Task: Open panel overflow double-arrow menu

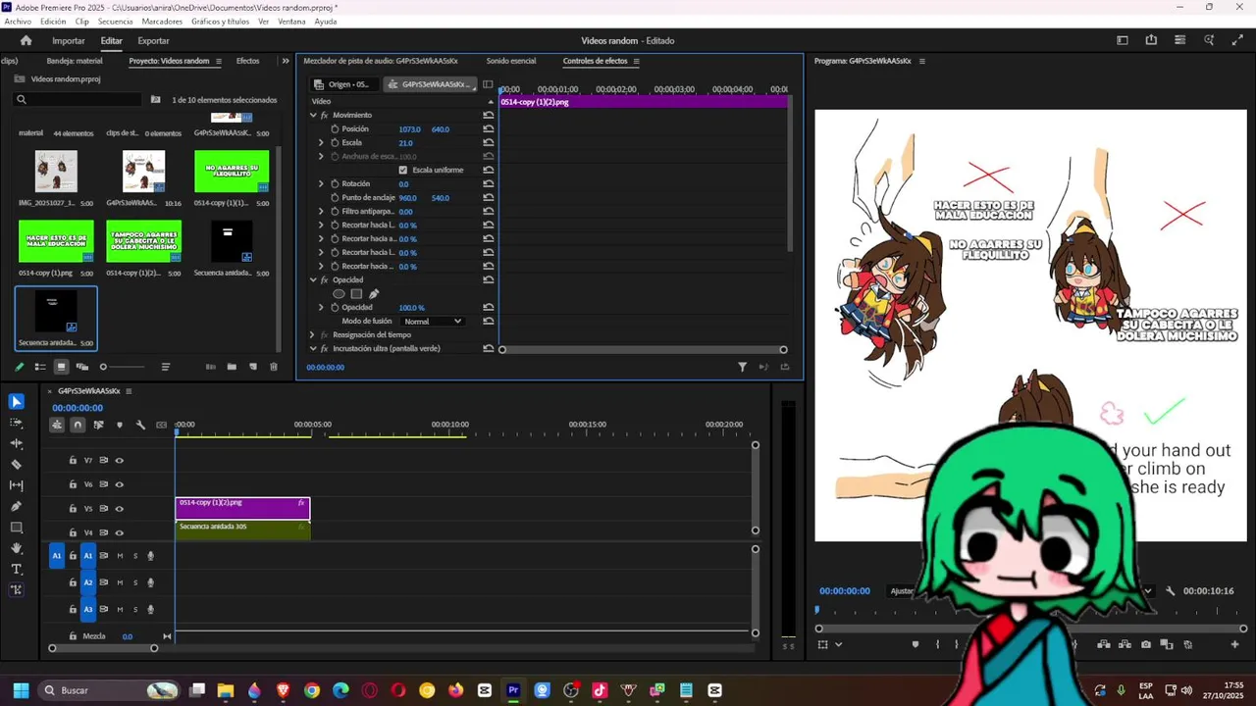Action: tap(286, 61)
